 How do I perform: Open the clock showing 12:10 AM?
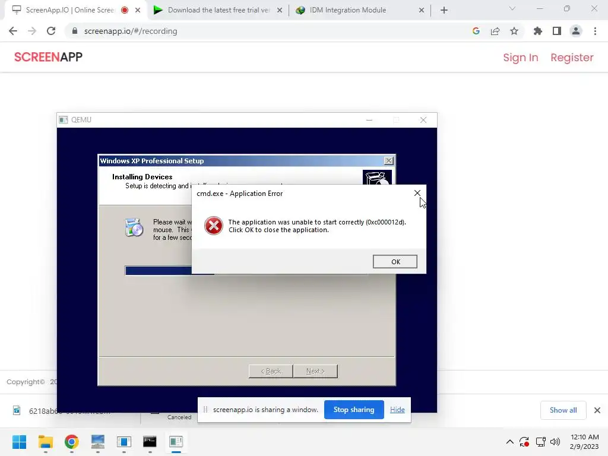584,442
